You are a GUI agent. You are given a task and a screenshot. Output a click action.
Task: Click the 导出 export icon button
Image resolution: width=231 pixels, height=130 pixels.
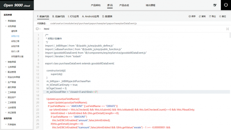212,17
